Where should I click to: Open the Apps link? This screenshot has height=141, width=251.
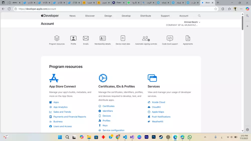56,102
